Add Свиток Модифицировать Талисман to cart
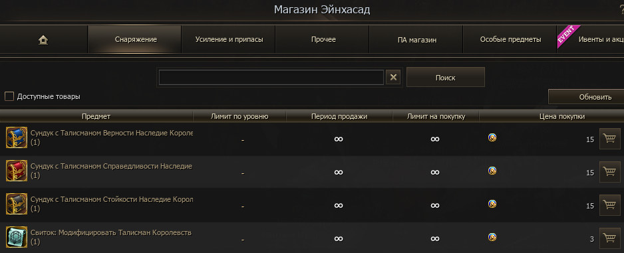Image resolution: width=624 pixels, height=253 pixels. tap(609, 238)
